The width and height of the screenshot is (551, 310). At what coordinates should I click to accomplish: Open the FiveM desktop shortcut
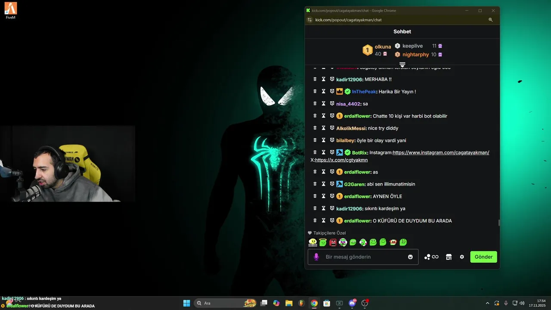(11, 10)
